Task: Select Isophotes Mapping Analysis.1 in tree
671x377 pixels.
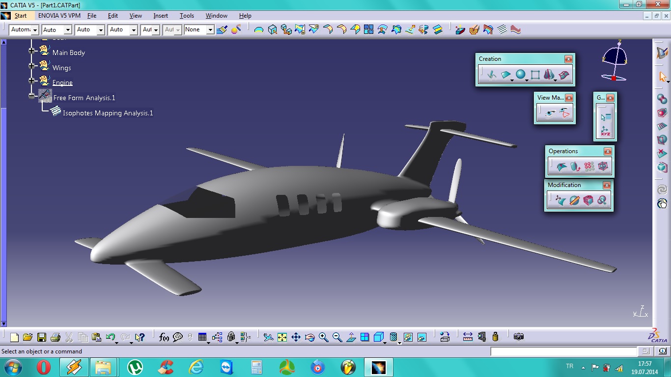Action: 108,113
